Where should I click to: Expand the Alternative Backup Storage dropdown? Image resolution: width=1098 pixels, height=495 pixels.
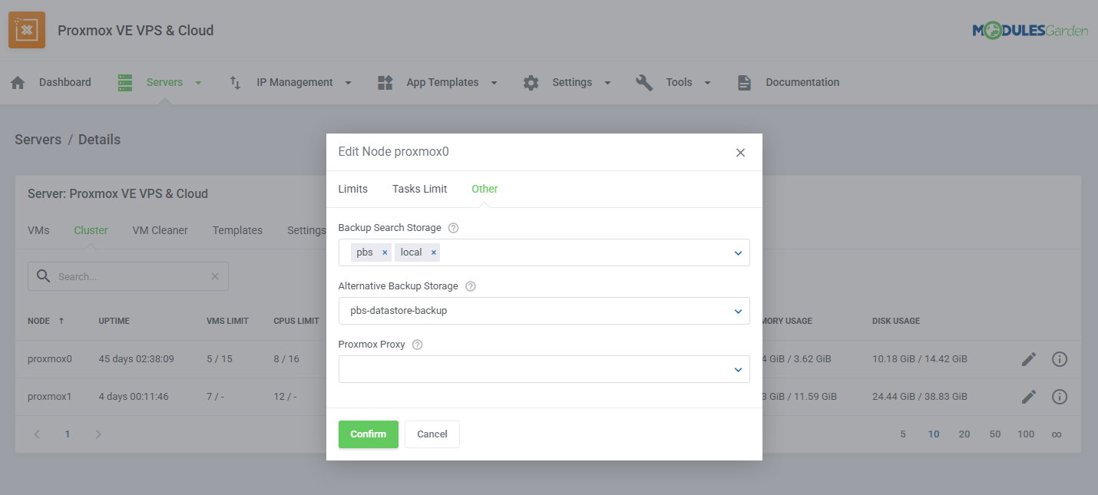point(737,311)
